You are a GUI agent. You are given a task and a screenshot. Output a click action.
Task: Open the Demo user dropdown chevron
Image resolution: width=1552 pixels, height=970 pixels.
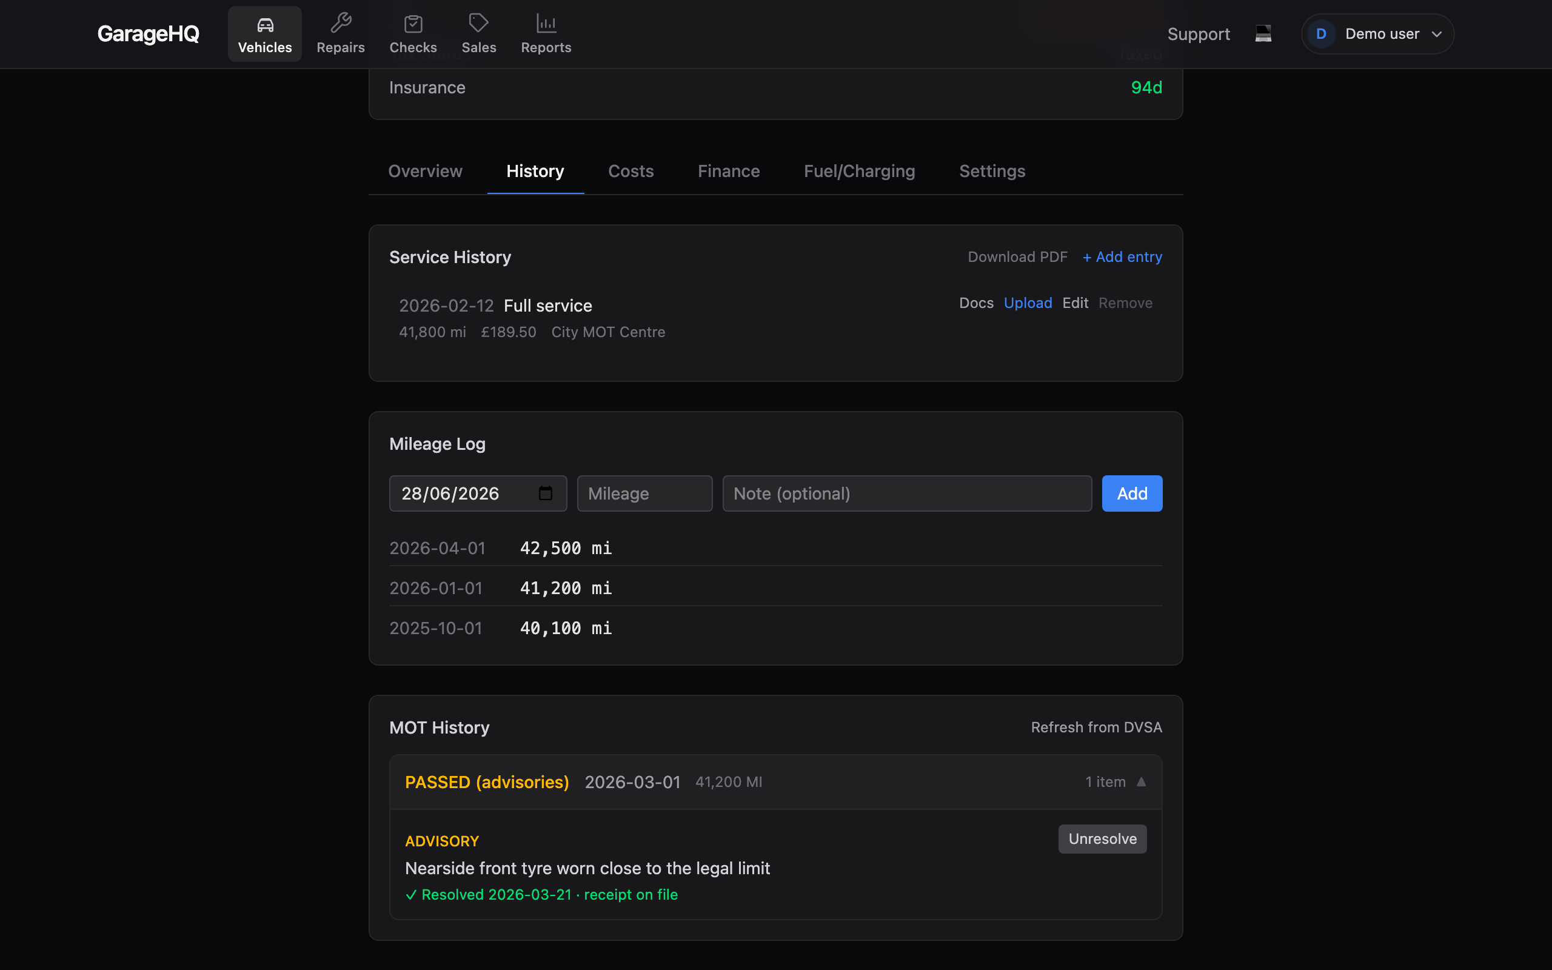click(x=1437, y=34)
